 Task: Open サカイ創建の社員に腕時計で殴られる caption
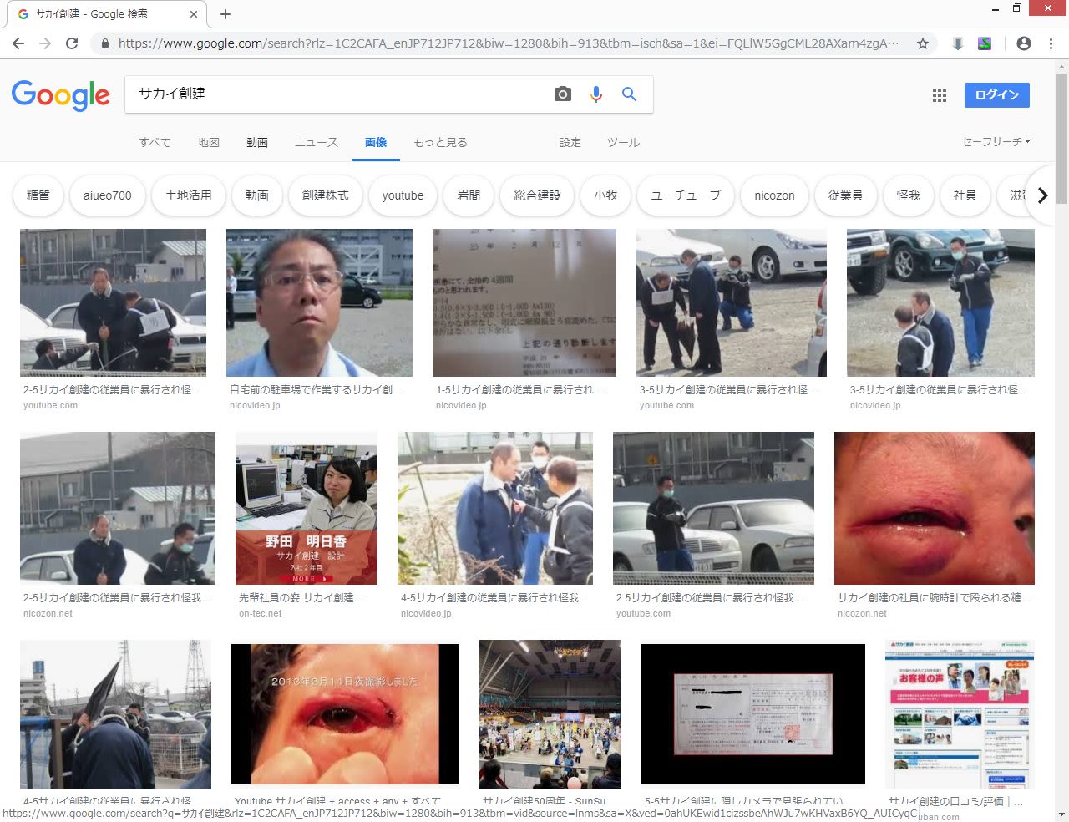934,597
